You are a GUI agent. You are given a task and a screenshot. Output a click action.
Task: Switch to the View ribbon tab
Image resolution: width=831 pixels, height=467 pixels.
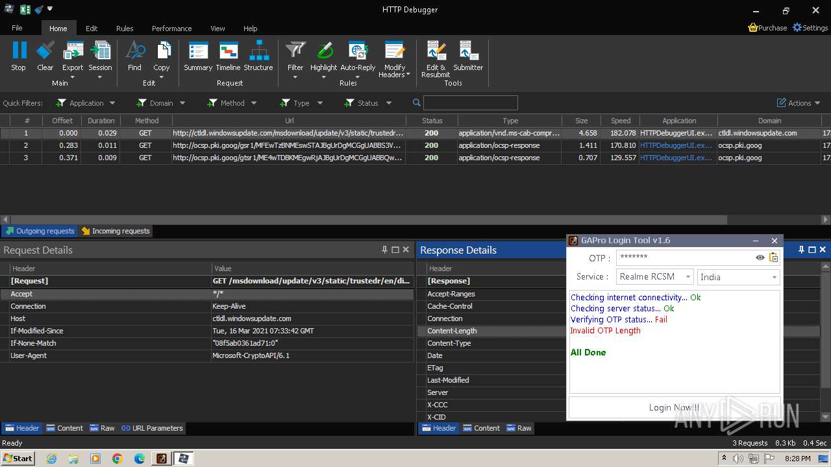pyautogui.click(x=217, y=28)
